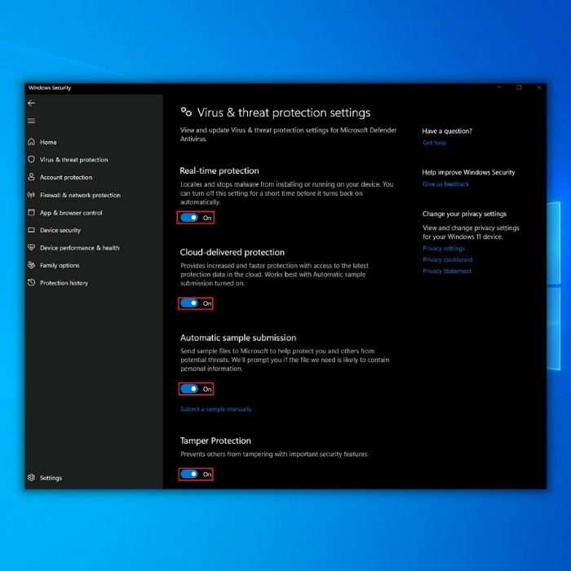The height and width of the screenshot is (571, 571).
Task: Click the Automatic sample submission heading
Action: 238,338
